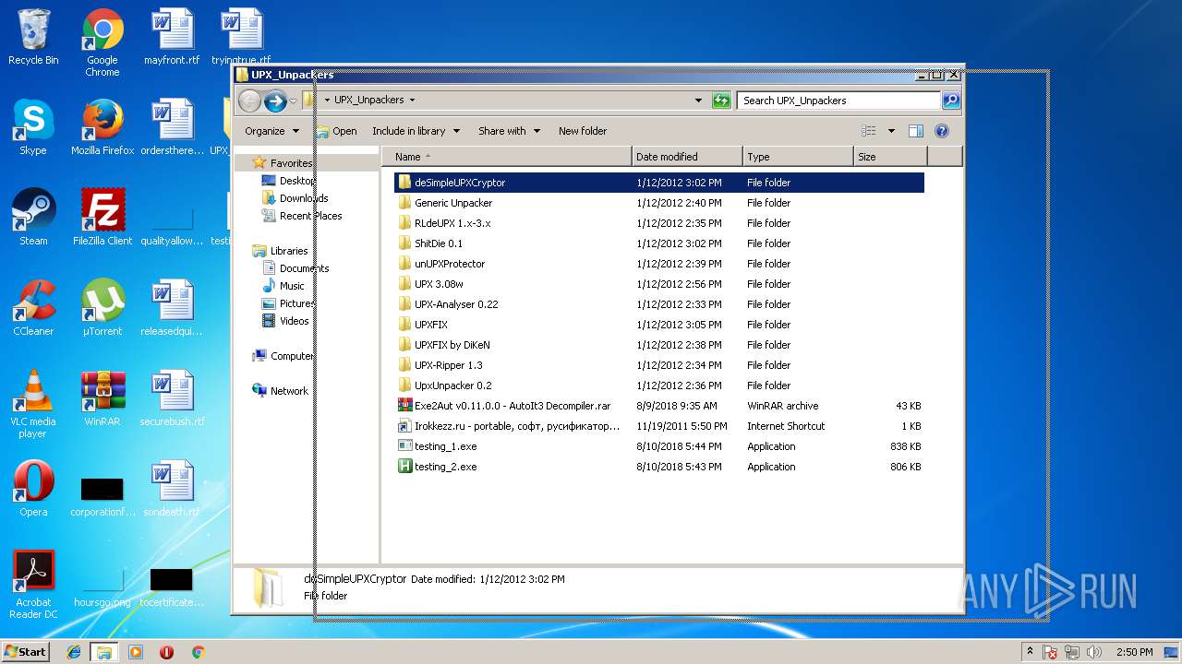This screenshot has height=664, width=1182.
Task: Show the preview pane icon
Action: (x=916, y=131)
